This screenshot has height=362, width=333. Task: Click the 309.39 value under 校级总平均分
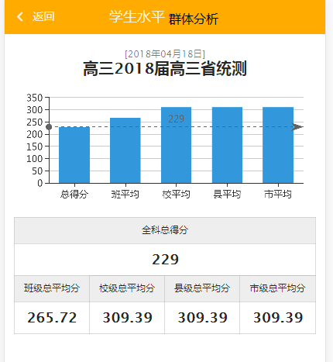pyautogui.click(x=127, y=318)
